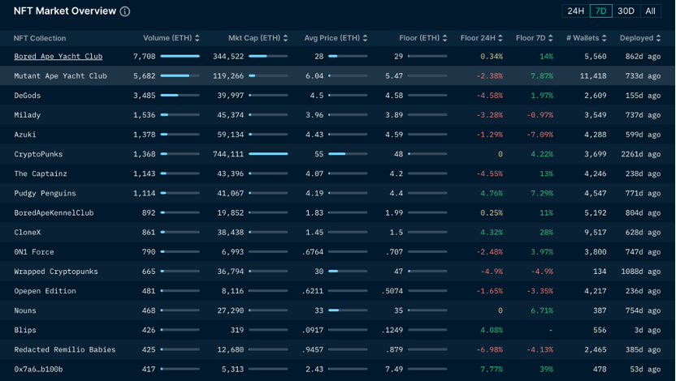The image size is (676, 381).
Task: Select the CryptoPunks collection name
Action: (x=38, y=154)
